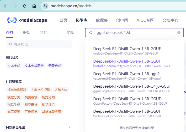Focus the gguf deepseek 1.5b search field
This screenshot has height=132, width=186.
(134, 33)
